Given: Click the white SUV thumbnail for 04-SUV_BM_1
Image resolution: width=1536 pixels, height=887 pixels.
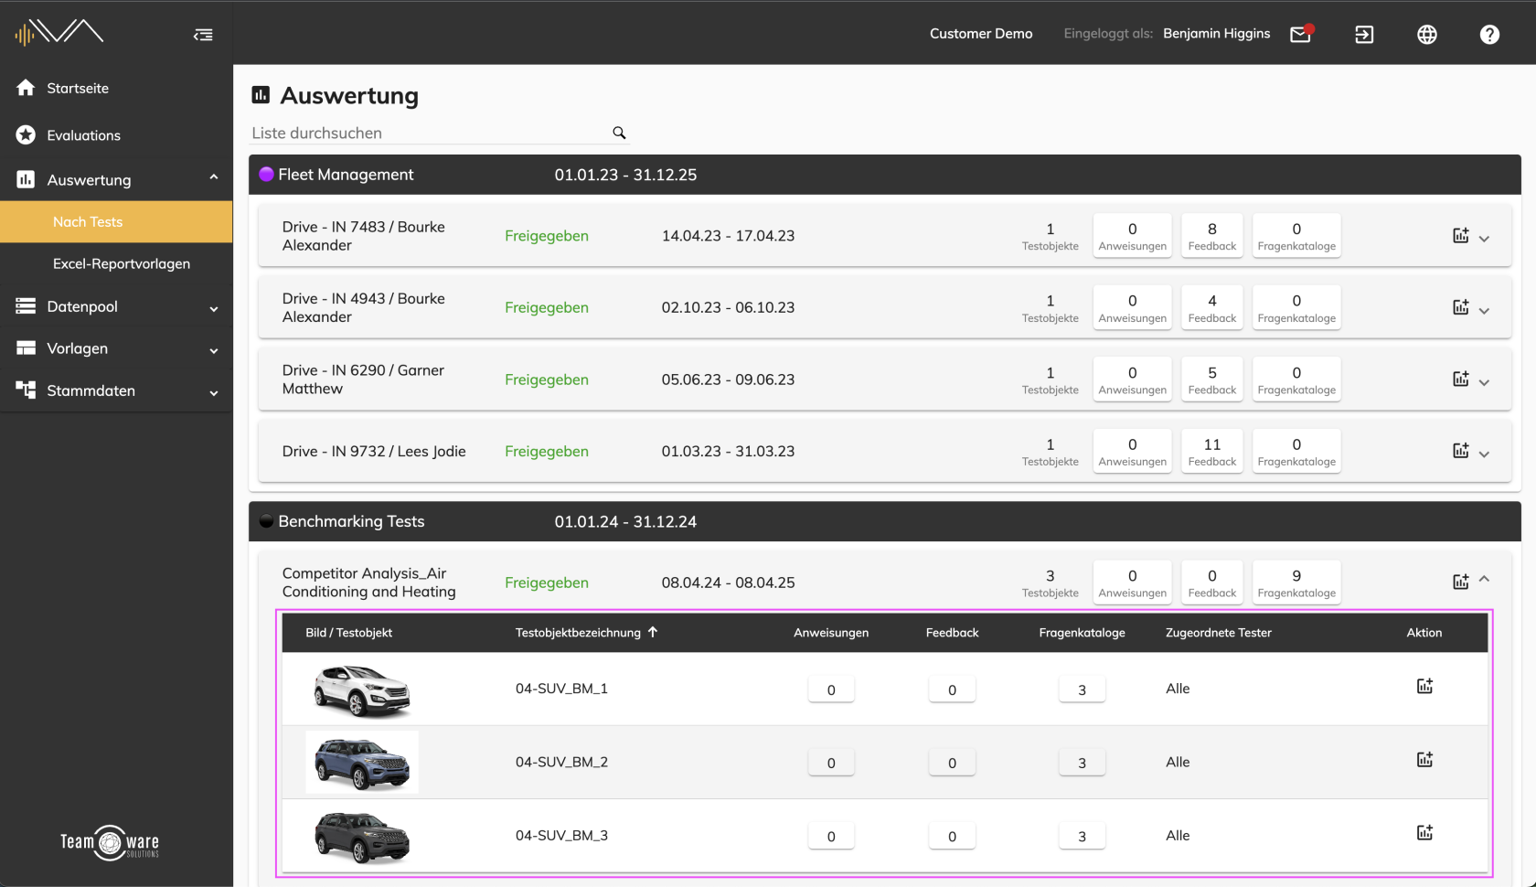Looking at the screenshot, I should click(362, 690).
